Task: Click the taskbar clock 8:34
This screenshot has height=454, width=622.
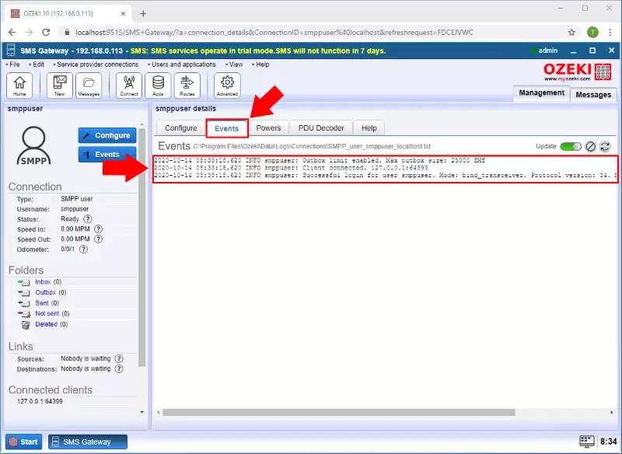Action: tap(608, 442)
